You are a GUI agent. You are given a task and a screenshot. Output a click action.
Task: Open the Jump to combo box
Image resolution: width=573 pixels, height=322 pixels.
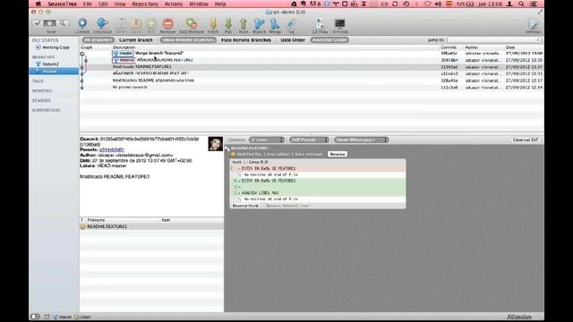pos(494,39)
